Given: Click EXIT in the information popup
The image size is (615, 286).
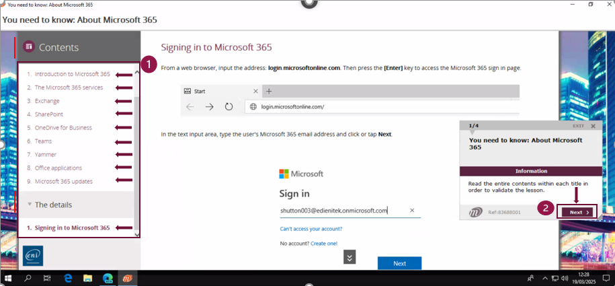Looking at the screenshot, I should pos(578,126).
